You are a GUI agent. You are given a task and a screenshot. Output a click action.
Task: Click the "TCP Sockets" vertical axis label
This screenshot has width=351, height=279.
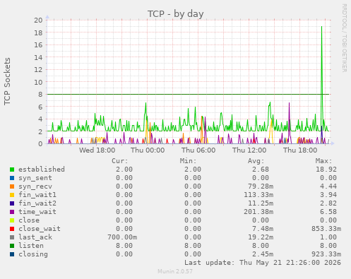click(7, 81)
